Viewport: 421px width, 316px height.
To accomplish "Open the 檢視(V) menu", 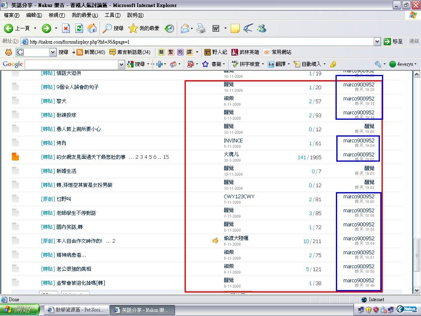I will (x=57, y=15).
